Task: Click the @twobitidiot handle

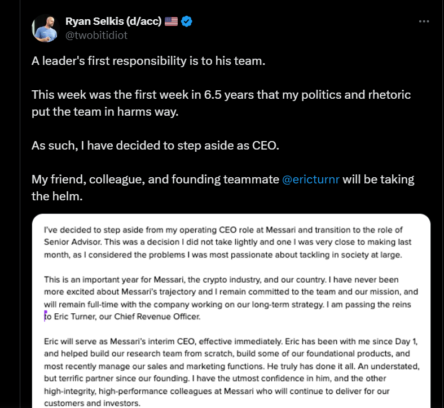Action: pos(96,36)
